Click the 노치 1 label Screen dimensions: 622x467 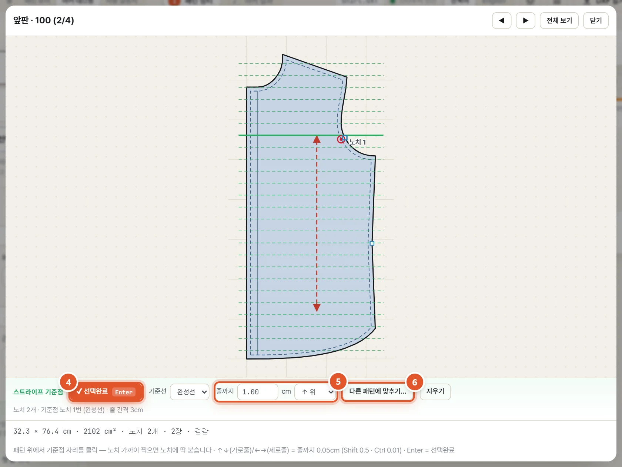pyautogui.click(x=358, y=142)
